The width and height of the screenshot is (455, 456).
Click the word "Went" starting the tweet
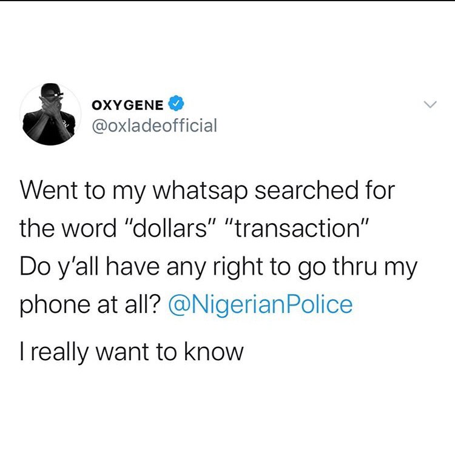49,191
